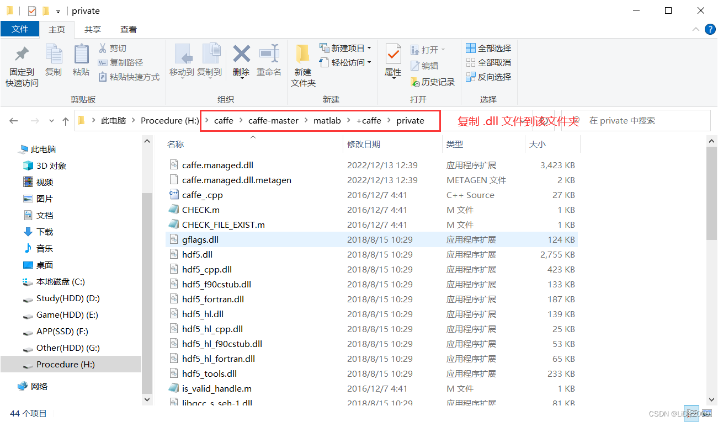The height and width of the screenshot is (422, 718).
Task: Click the Properties checkmark icon
Action: point(393,54)
